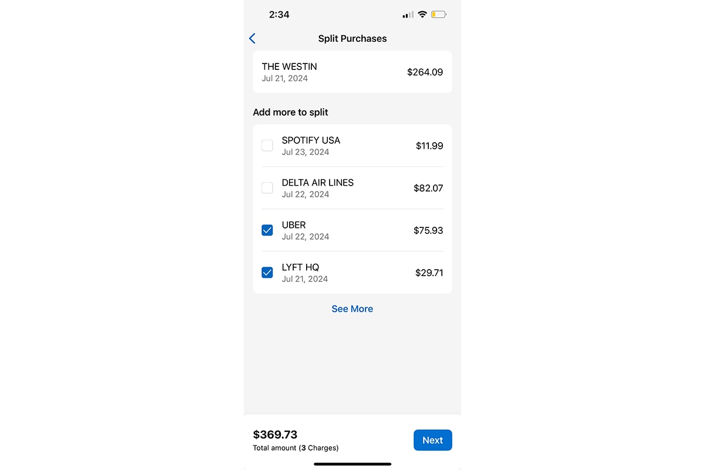Uncheck the UBER purchase
Viewport: 705px width, 470px height.
tap(267, 230)
